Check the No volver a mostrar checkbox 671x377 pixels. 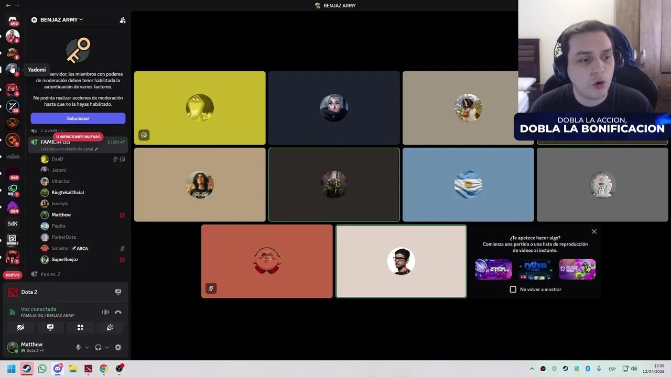(x=513, y=290)
